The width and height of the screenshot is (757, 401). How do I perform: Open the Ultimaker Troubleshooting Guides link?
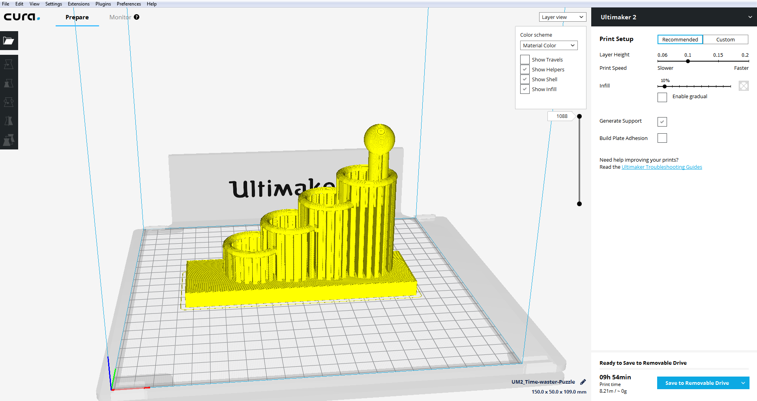click(662, 167)
